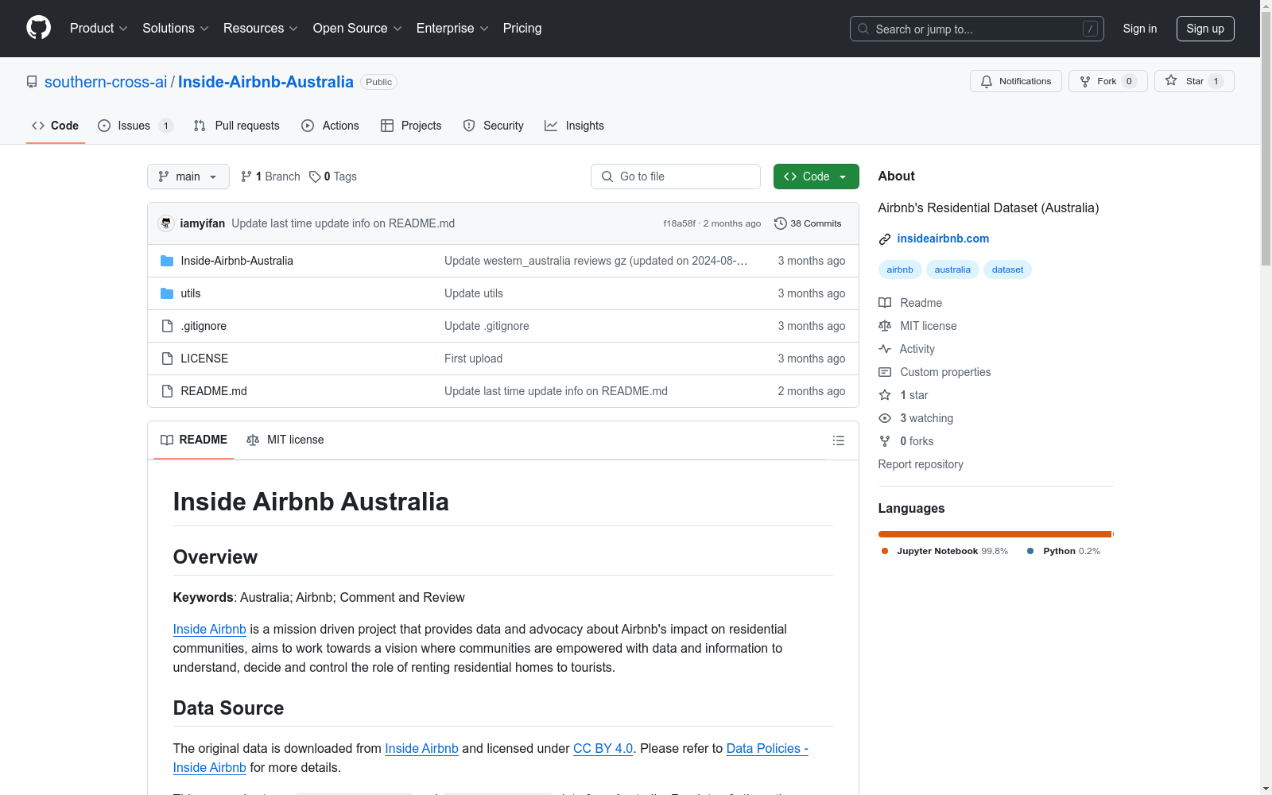Viewport: 1272px width, 795px height.
Task: Open the f18a58f commit hash link
Action: pyautogui.click(x=680, y=223)
